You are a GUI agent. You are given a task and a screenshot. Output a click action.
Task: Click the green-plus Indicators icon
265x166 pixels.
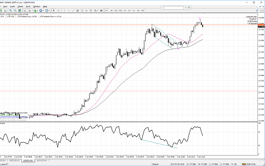35,11
